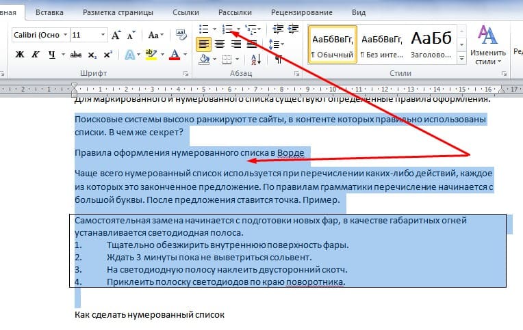
Task: Open the Шрифт dialog launcher
Action: [186, 74]
